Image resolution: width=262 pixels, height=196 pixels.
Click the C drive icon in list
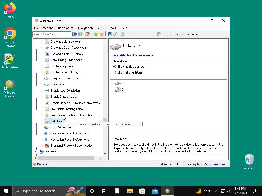click(x=117, y=83)
